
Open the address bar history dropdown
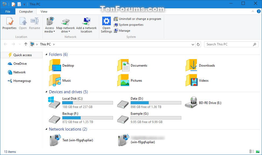[x=193, y=44]
